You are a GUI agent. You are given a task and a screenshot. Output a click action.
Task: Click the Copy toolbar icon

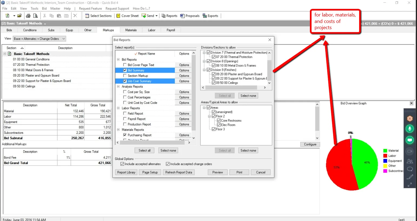(x=52, y=16)
